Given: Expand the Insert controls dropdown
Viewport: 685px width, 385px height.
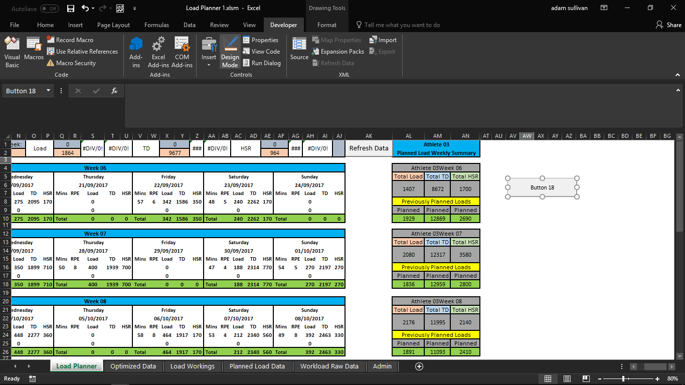Looking at the screenshot, I should pos(209,64).
